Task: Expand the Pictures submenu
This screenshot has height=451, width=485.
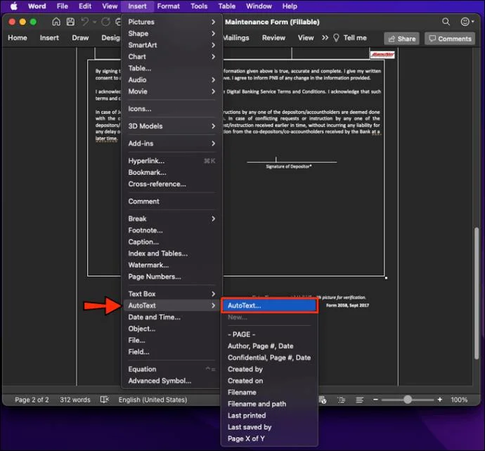Action: click(172, 22)
